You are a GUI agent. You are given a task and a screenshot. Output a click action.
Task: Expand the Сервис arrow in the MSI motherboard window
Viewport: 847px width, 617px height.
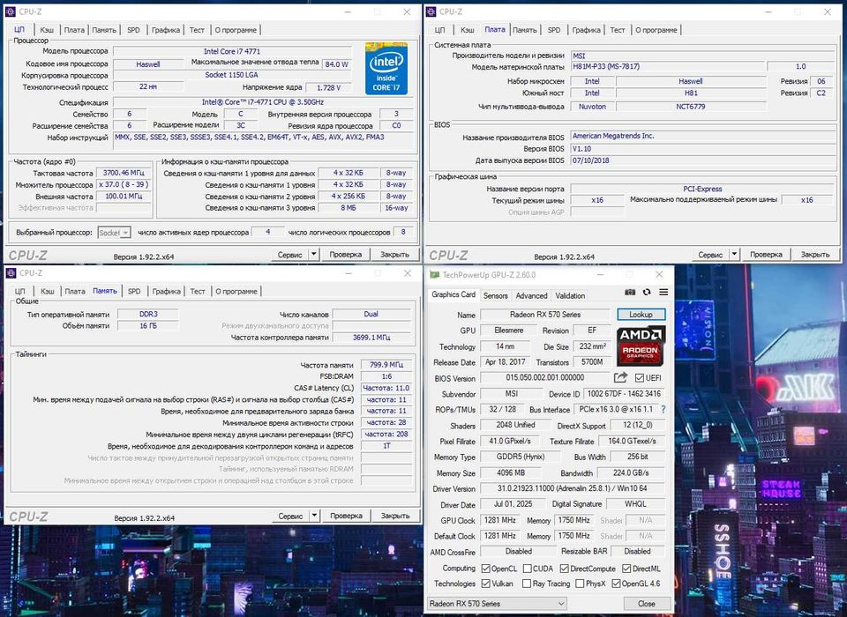pyautogui.click(x=734, y=254)
